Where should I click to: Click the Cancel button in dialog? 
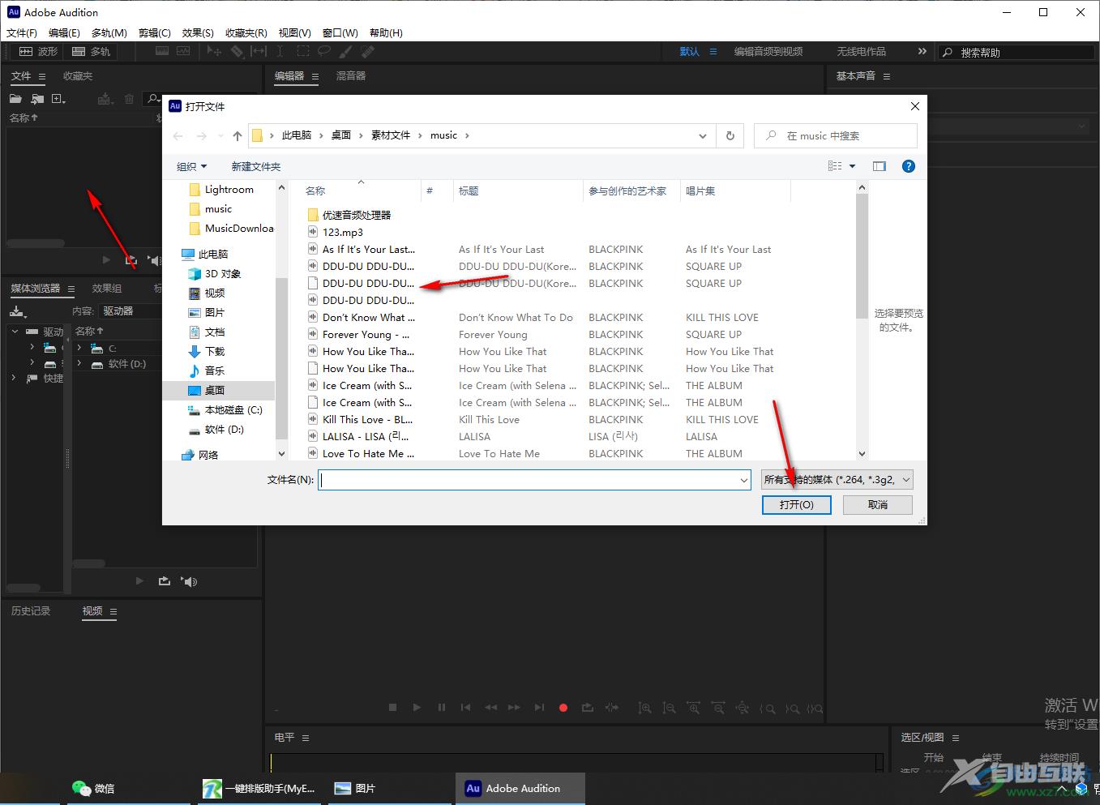click(878, 505)
